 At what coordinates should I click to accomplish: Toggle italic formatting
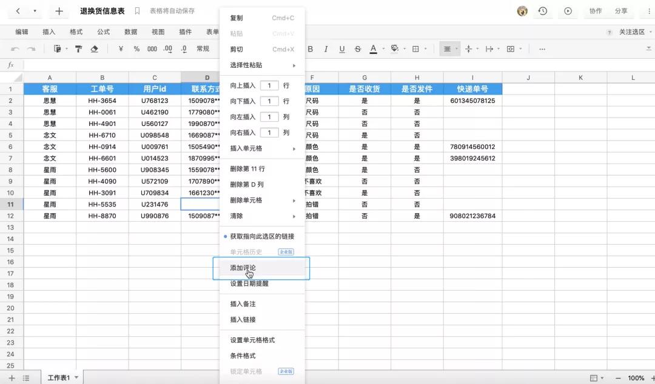[326, 49]
